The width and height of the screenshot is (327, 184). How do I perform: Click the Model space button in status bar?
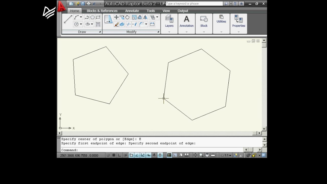pos(169,155)
